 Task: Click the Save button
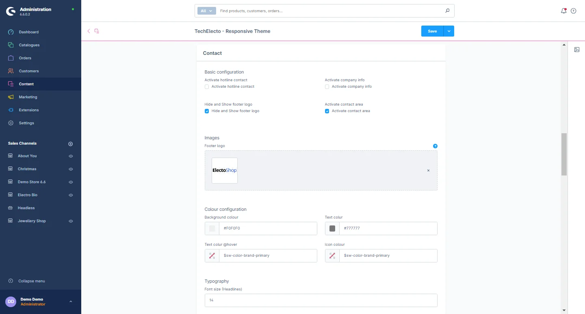pos(432,31)
